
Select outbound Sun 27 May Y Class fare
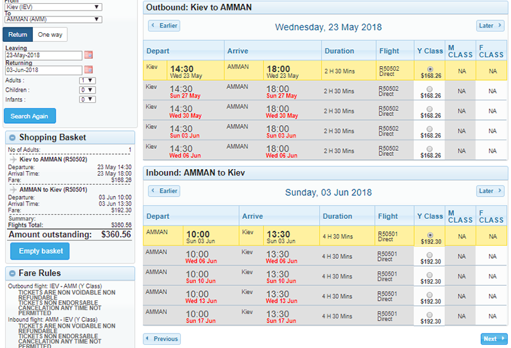[x=430, y=89]
